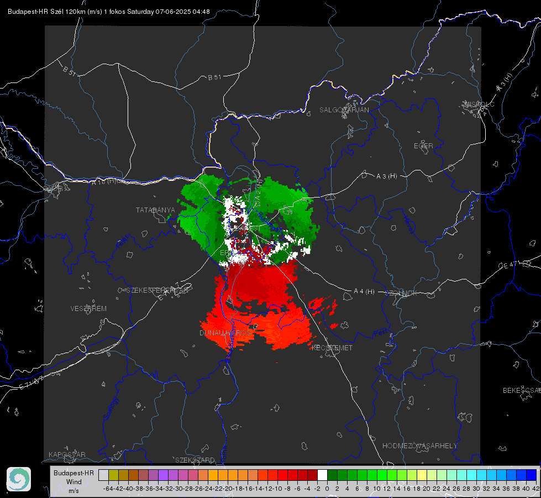Click the orange swatch between -24 and -22
The width and height of the screenshot is (541, 498).
click(213, 475)
